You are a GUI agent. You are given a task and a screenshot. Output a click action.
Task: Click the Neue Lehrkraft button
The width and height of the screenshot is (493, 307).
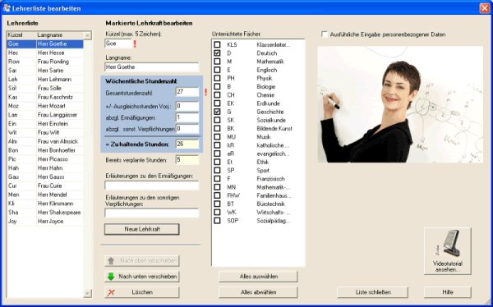[x=142, y=229]
